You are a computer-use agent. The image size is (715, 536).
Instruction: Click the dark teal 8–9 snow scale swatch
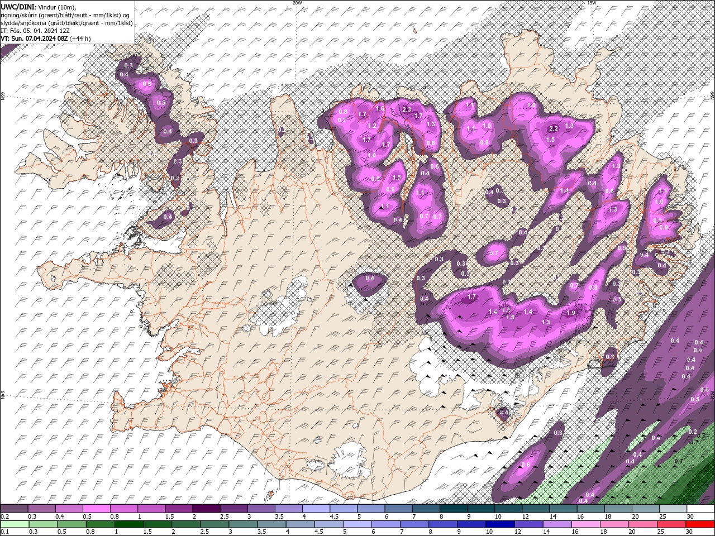[x=454, y=509]
